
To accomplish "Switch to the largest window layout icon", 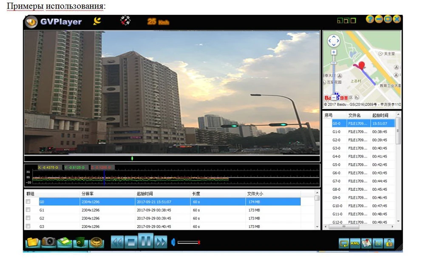I will click(353, 20).
